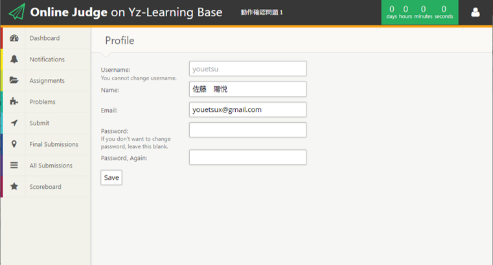Click the paper plane logo in header
493x265 pixels.
tap(17, 12)
